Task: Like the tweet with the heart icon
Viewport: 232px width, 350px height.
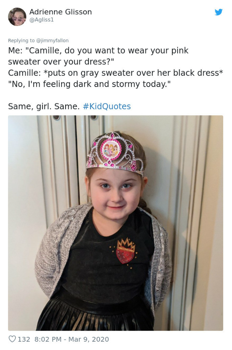Action: point(12,339)
